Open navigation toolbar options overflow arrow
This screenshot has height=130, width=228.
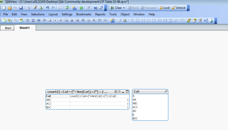tap(188, 8)
